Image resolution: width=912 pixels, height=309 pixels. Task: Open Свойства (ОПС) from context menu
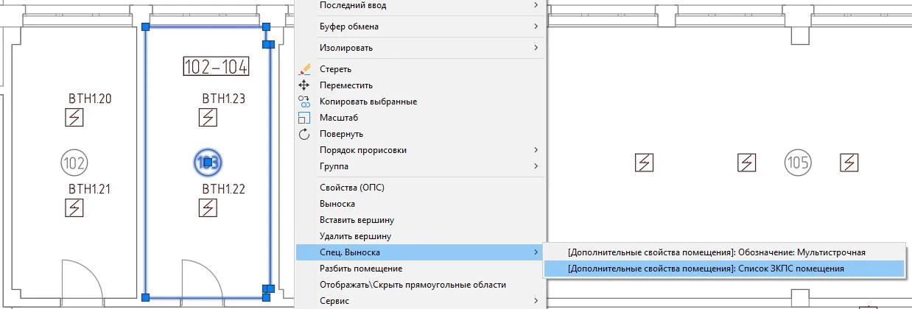352,188
